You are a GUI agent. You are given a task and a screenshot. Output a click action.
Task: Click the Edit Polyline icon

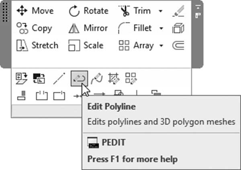tap(79, 79)
